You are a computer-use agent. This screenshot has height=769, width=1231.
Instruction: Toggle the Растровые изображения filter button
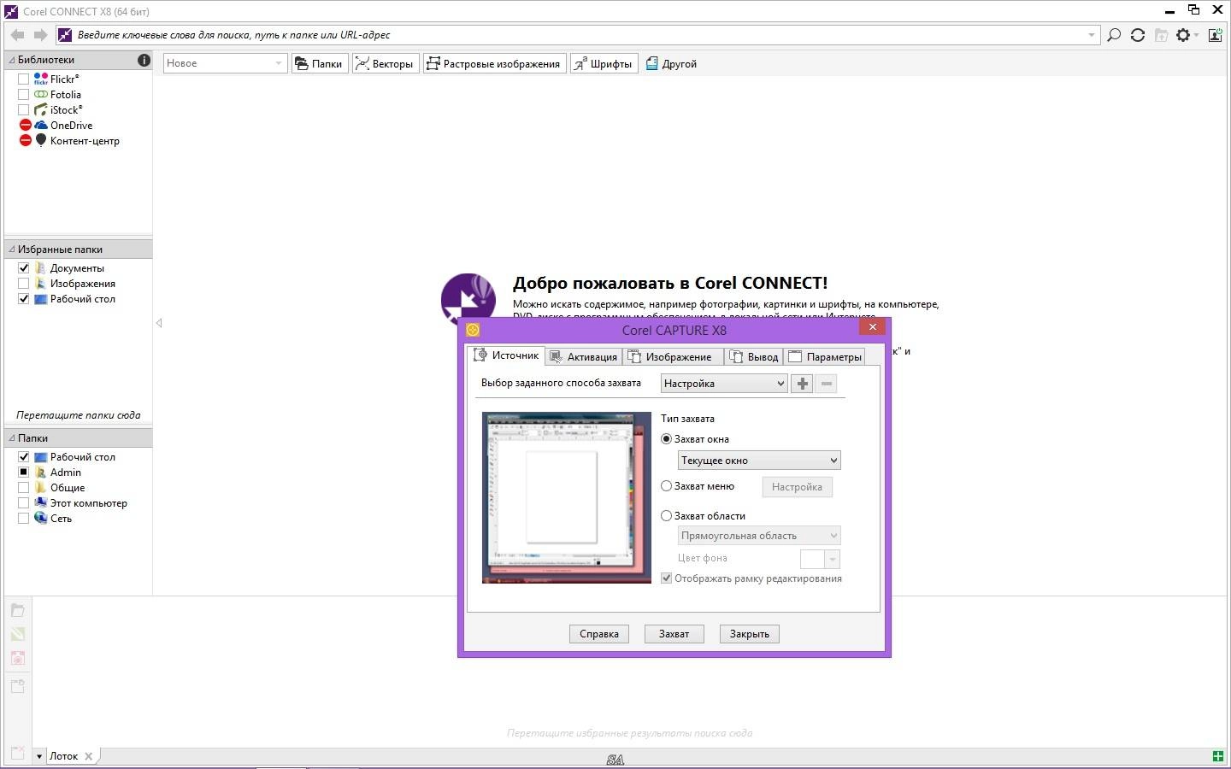tap(495, 63)
